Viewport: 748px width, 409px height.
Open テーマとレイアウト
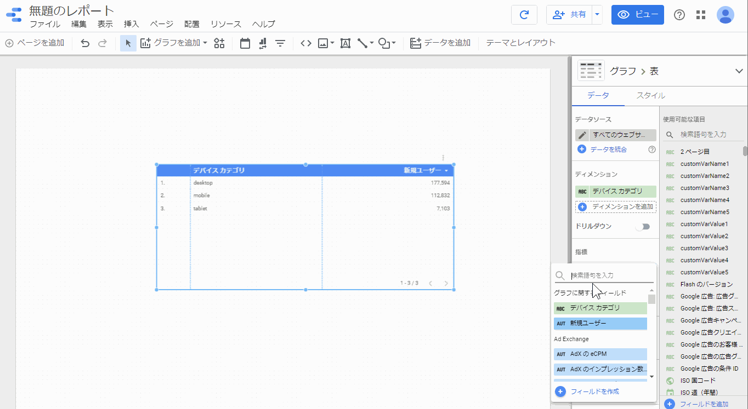[520, 43]
